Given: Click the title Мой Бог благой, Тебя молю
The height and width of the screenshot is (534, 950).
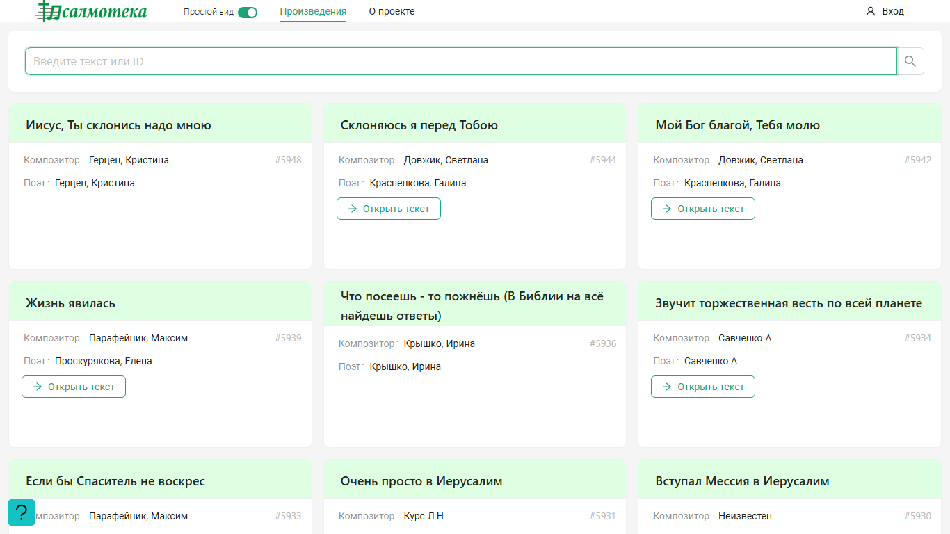Looking at the screenshot, I should [738, 125].
